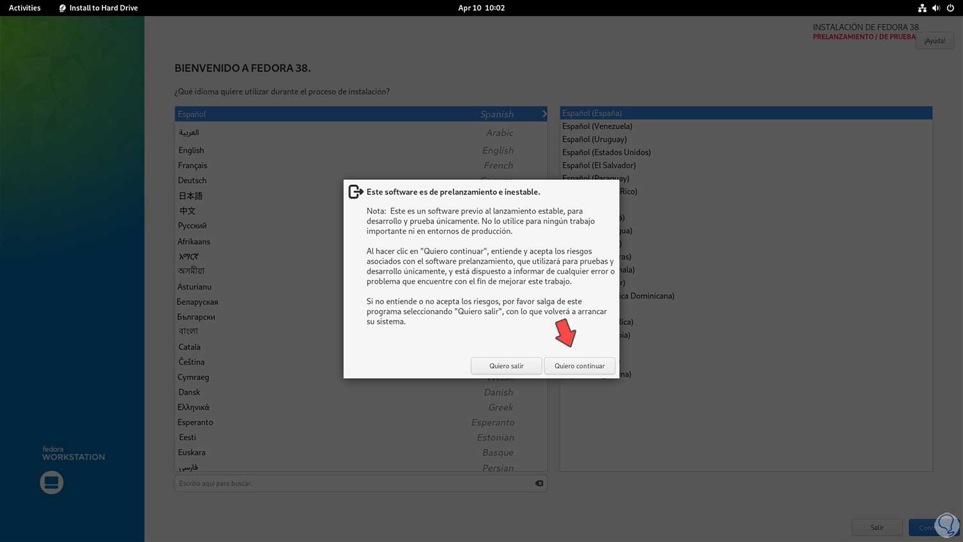Choose Español (España) locale
The width and height of the screenshot is (963, 542).
point(746,113)
